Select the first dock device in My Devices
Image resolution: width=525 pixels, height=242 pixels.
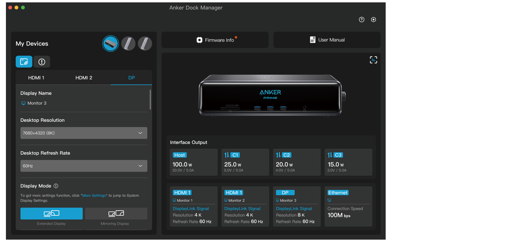pyautogui.click(x=111, y=44)
